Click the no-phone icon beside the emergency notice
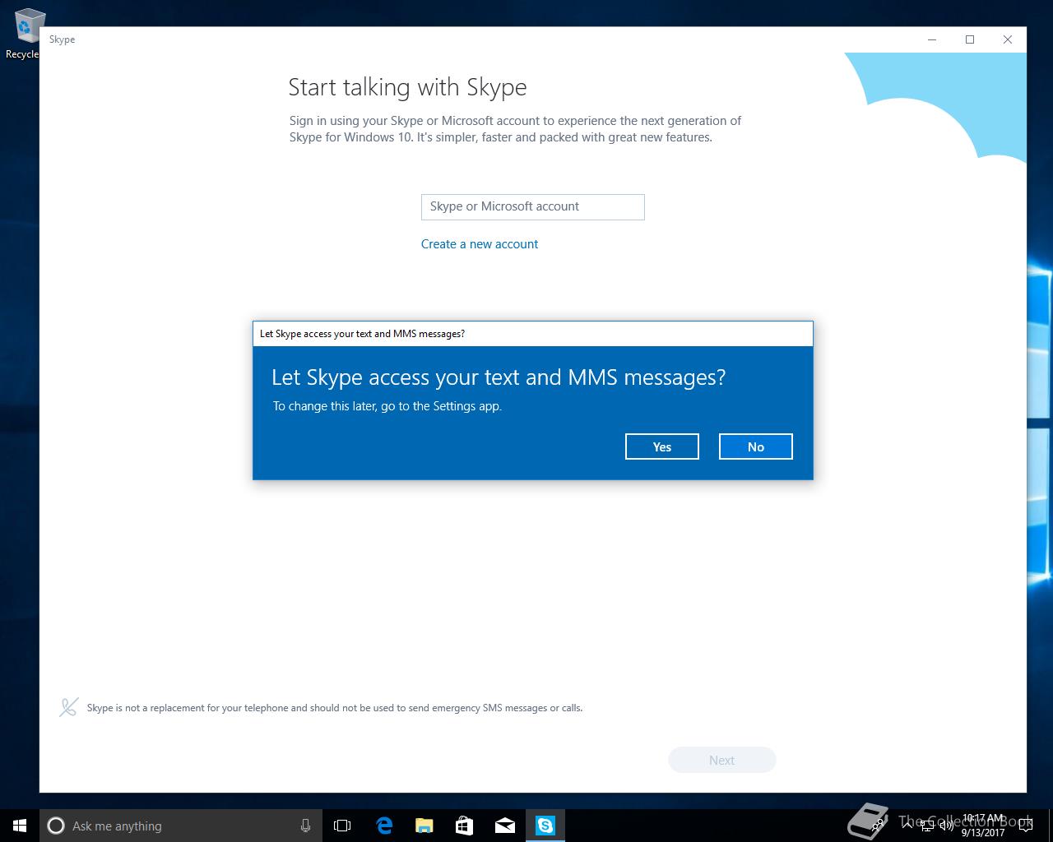 (69, 707)
